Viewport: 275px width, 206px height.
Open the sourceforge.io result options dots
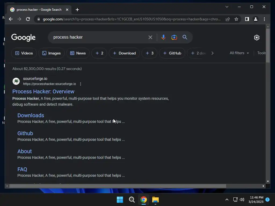click(81, 84)
